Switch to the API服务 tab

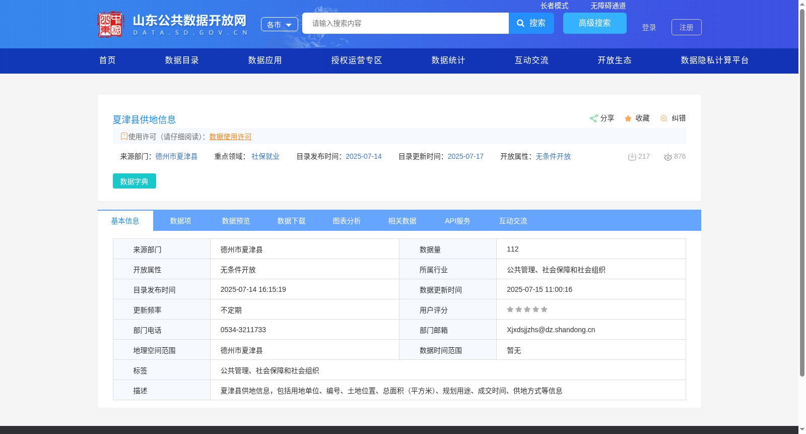(x=458, y=221)
